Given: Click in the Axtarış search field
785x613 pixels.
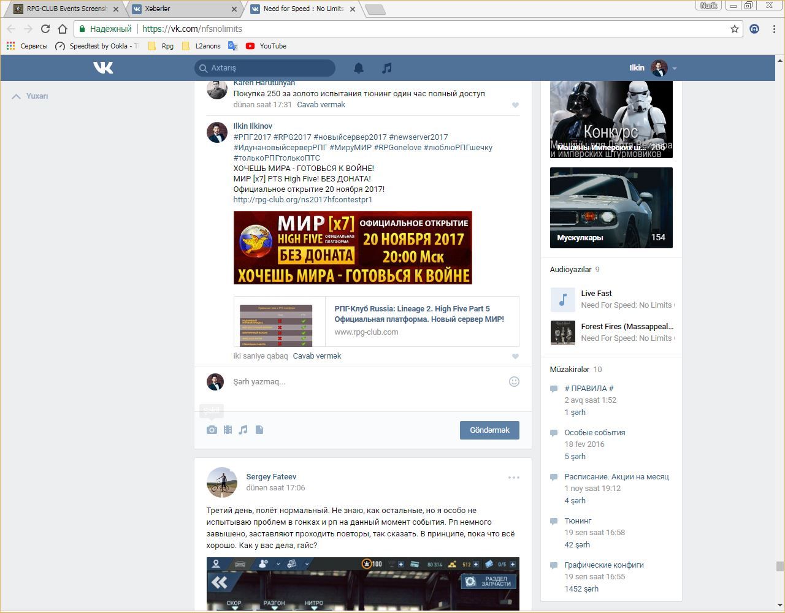Looking at the screenshot, I should [x=265, y=68].
